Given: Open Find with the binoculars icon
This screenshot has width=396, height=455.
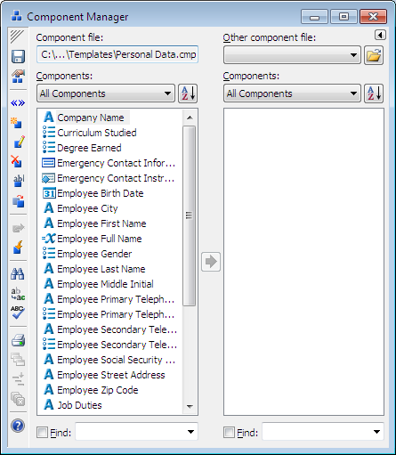Looking at the screenshot, I should [18, 273].
